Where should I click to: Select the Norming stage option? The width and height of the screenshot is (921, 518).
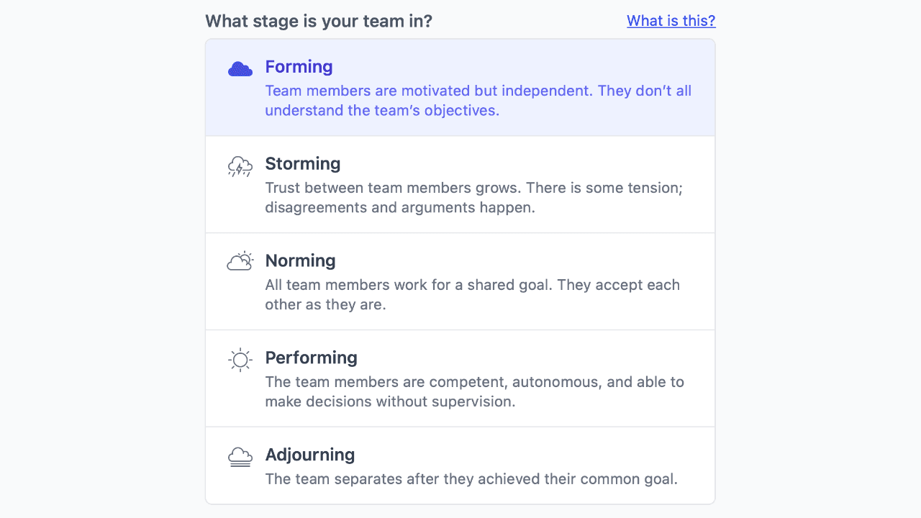pyautogui.click(x=460, y=281)
